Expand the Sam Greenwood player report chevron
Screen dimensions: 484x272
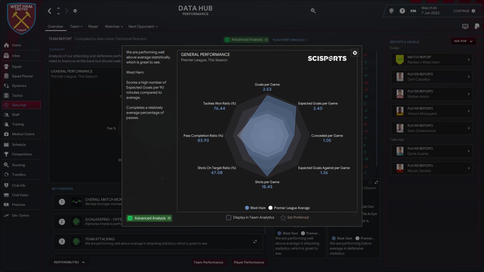[469, 128]
